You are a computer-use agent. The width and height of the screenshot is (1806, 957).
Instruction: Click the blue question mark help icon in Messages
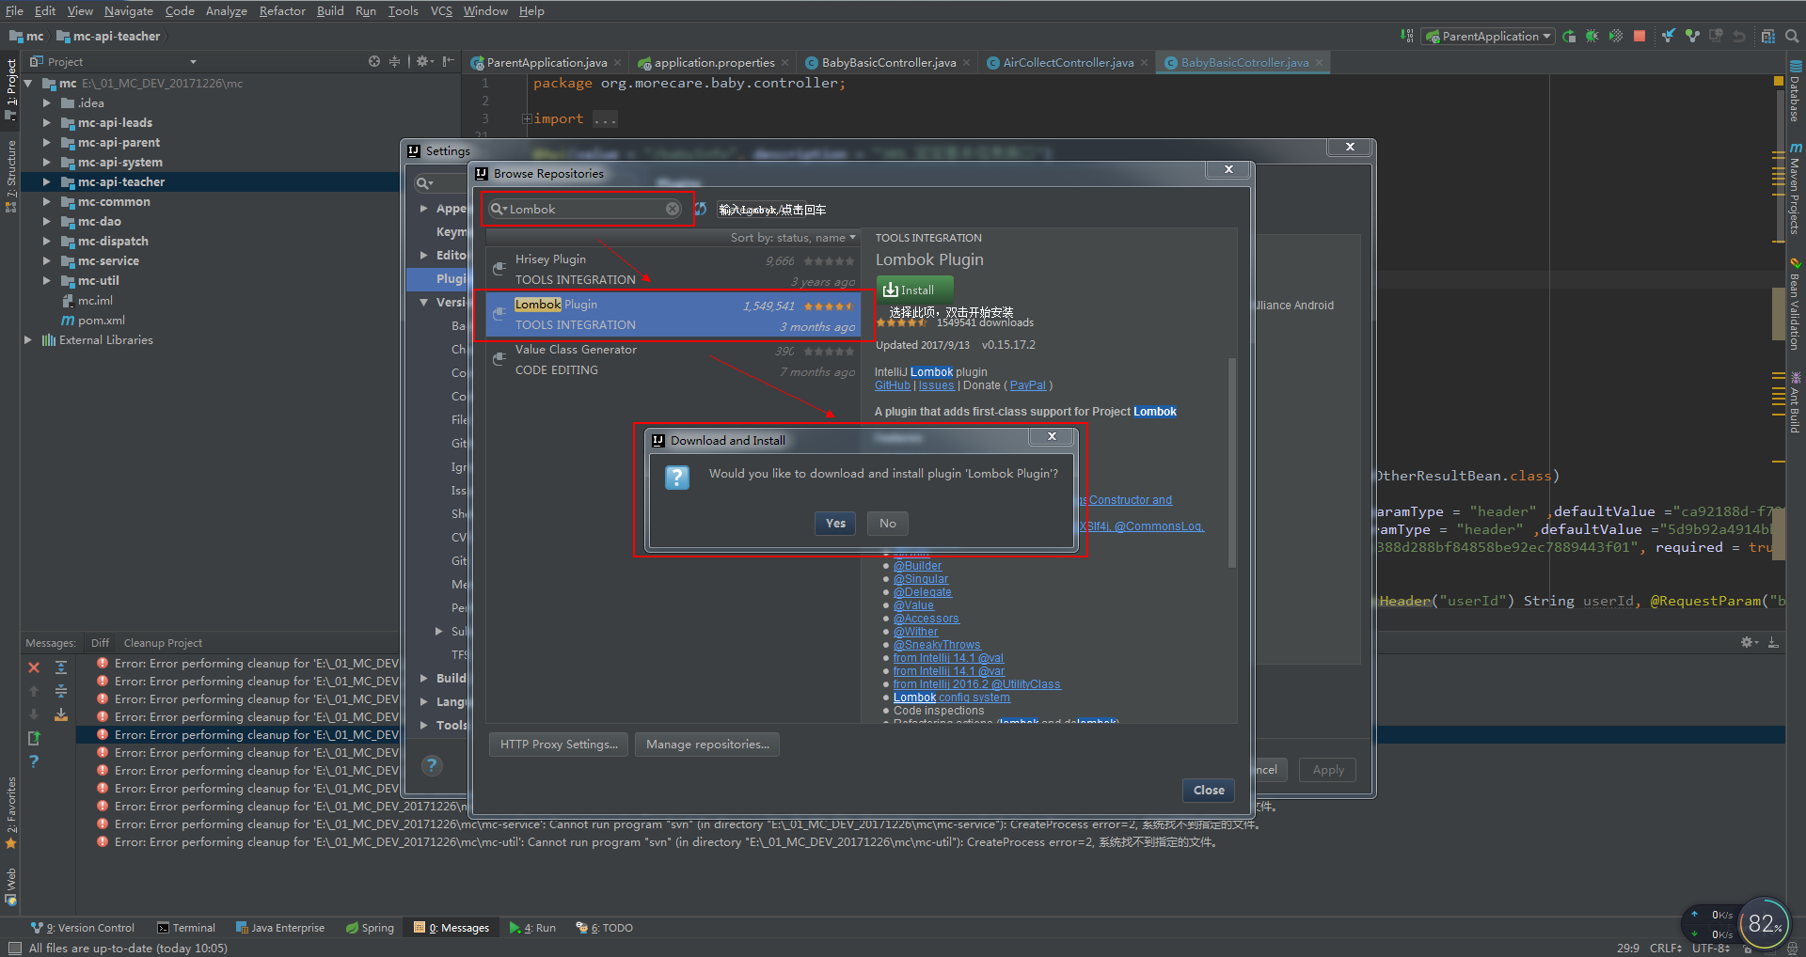34,761
